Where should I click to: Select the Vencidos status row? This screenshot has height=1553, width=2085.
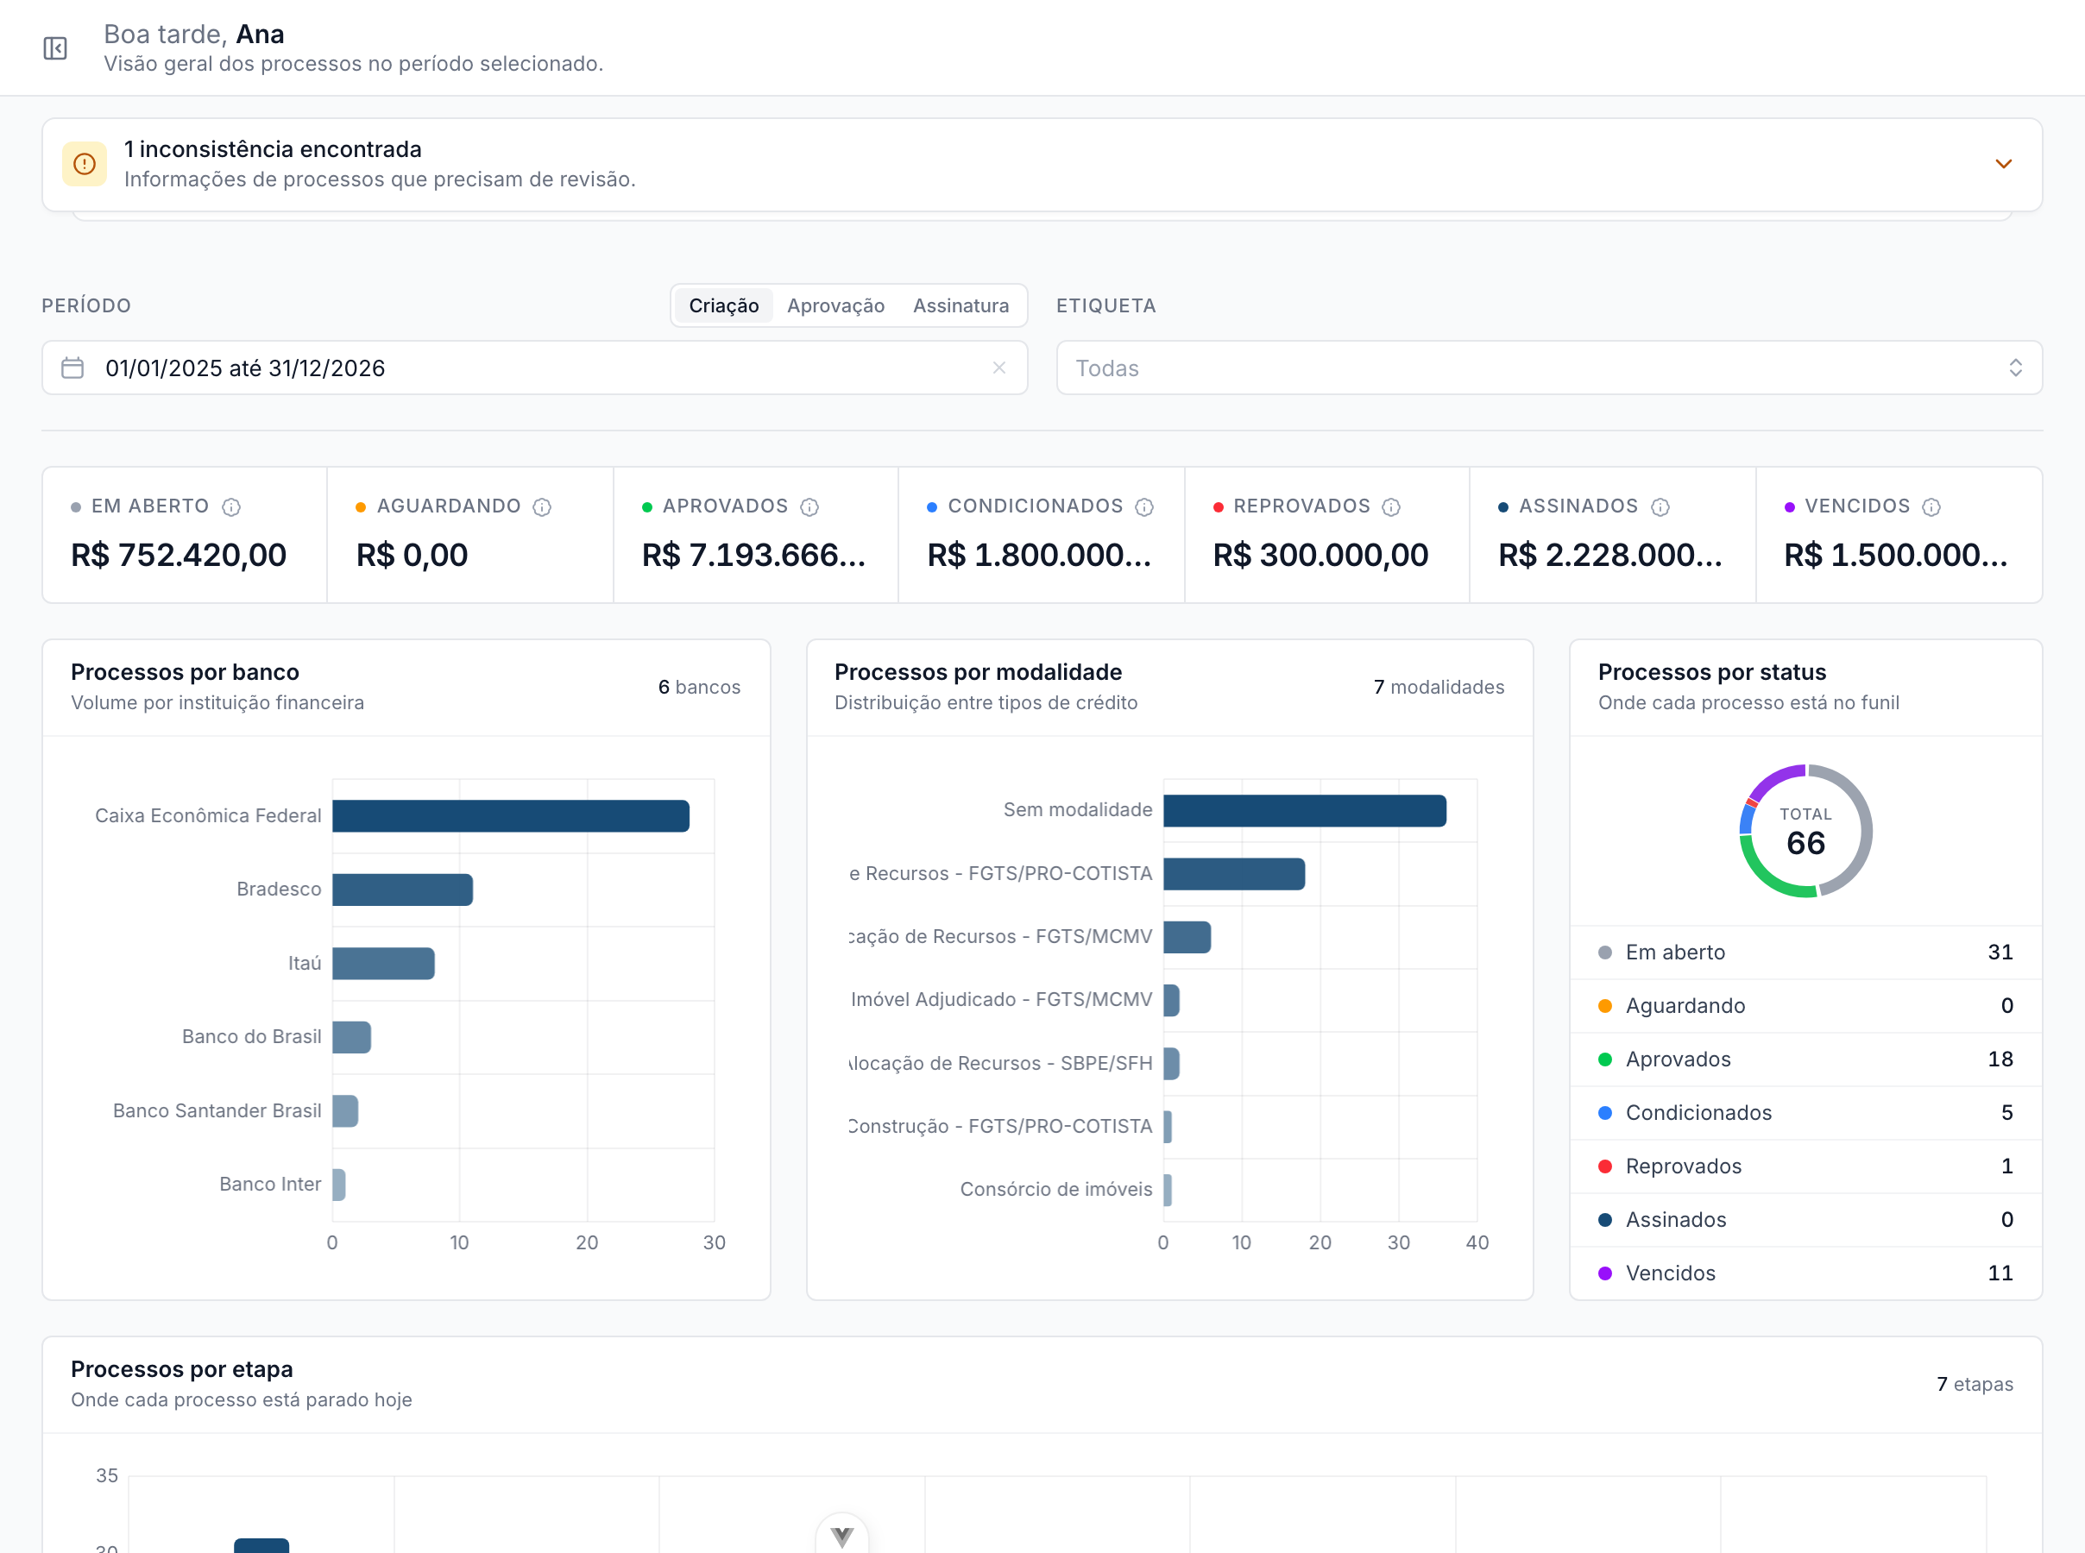pos(1805,1273)
